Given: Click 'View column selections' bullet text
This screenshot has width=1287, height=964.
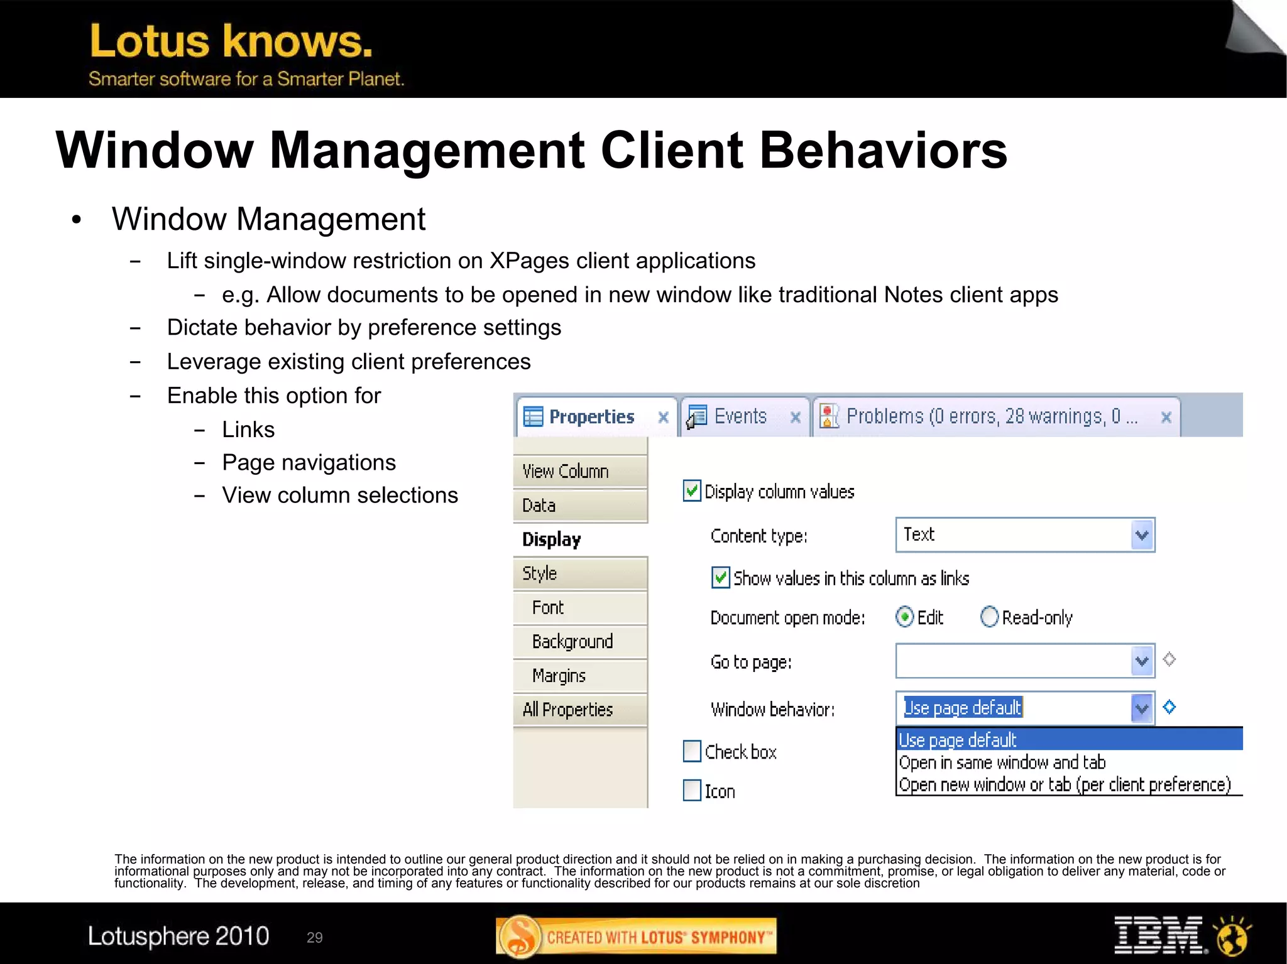Looking at the screenshot, I should [340, 496].
